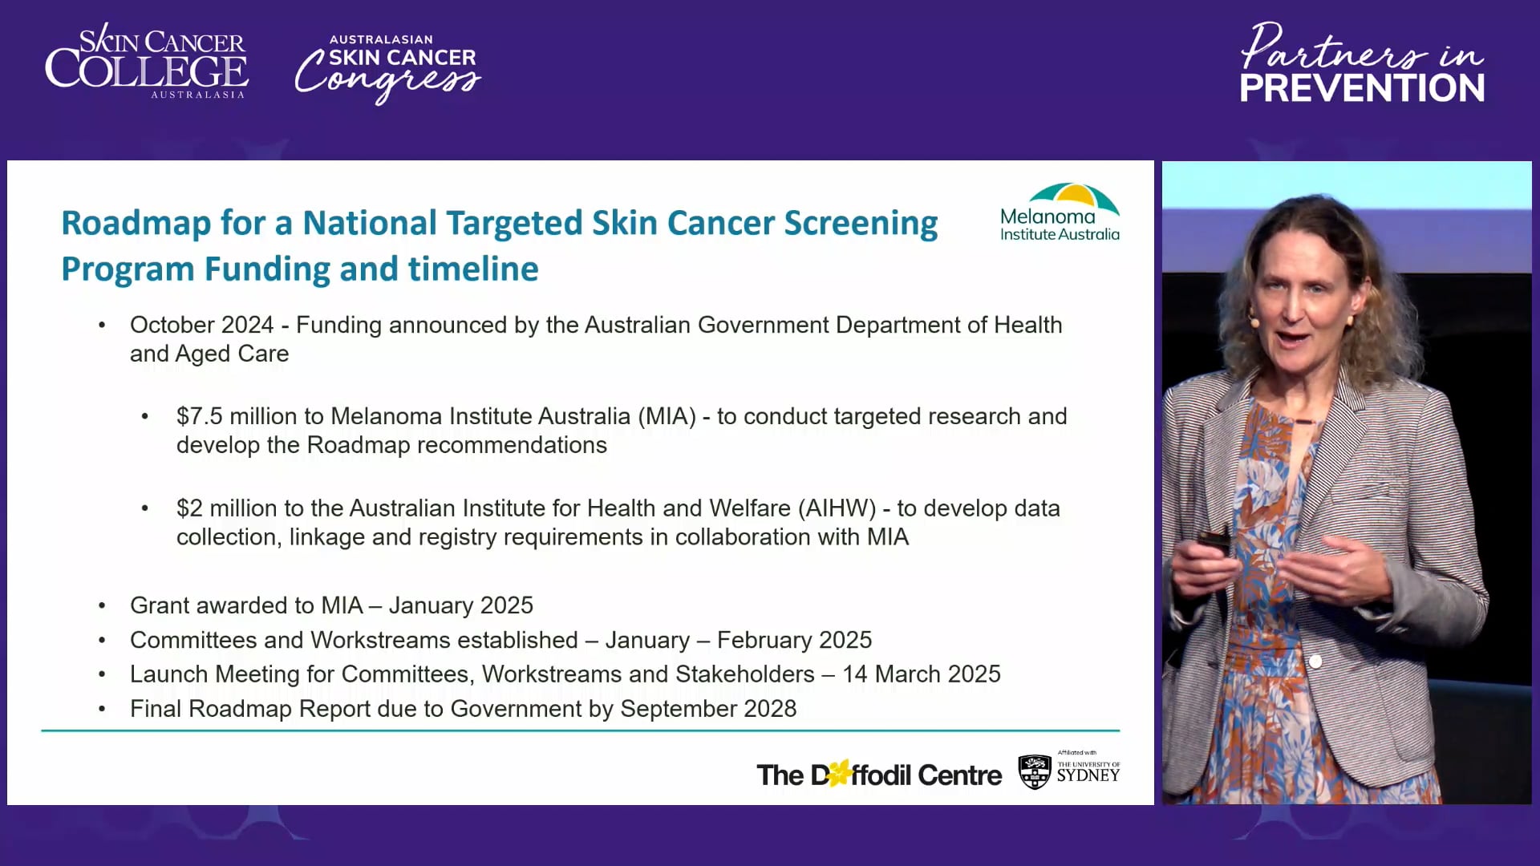Select the $7.5 million MIA sub-bullet
The image size is (1540, 866).
point(622,430)
